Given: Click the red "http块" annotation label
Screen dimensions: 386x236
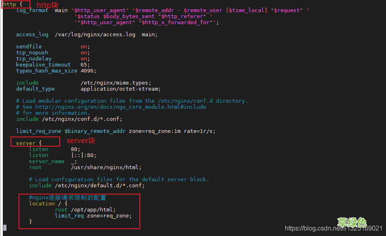Looking at the screenshot, I should click(x=48, y=5).
